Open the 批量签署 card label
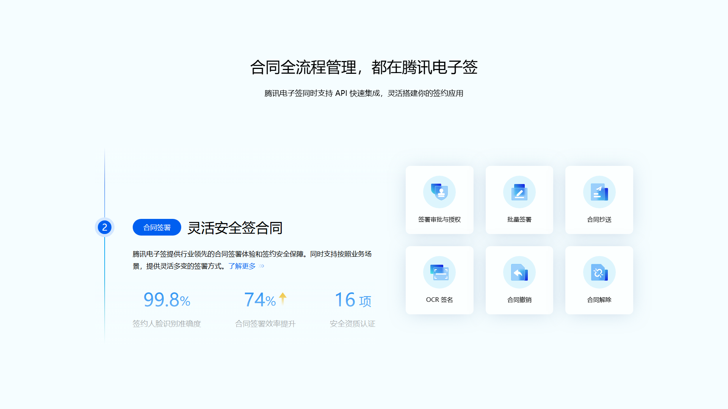 pos(519,220)
